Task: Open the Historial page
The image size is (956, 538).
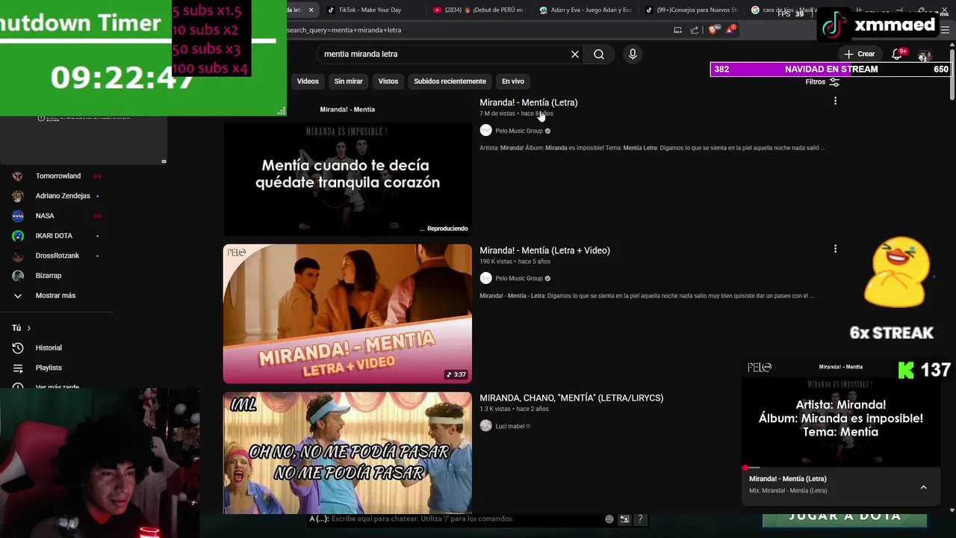Action: [49, 347]
